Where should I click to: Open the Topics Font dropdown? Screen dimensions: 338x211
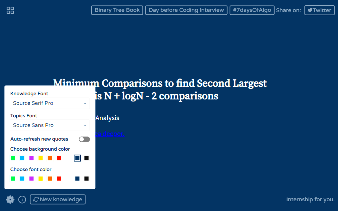click(50, 125)
